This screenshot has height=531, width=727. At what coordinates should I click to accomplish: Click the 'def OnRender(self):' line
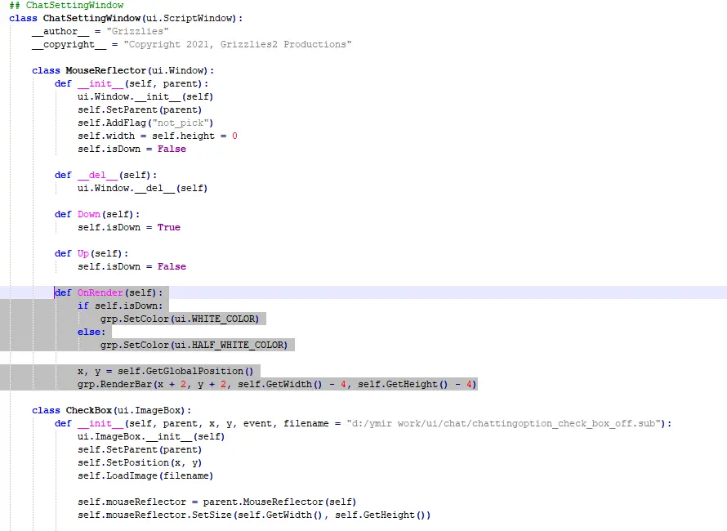click(x=109, y=292)
